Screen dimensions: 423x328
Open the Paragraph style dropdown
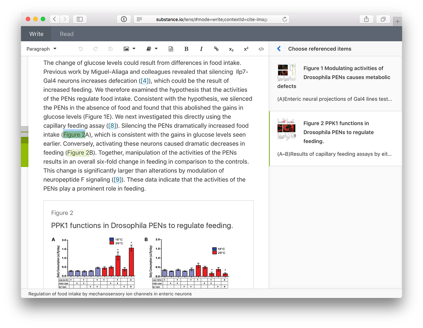coord(42,49)
